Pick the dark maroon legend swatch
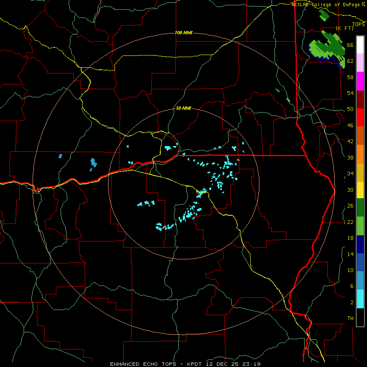Viewport: 367px width, 367px height. [360, 99]
